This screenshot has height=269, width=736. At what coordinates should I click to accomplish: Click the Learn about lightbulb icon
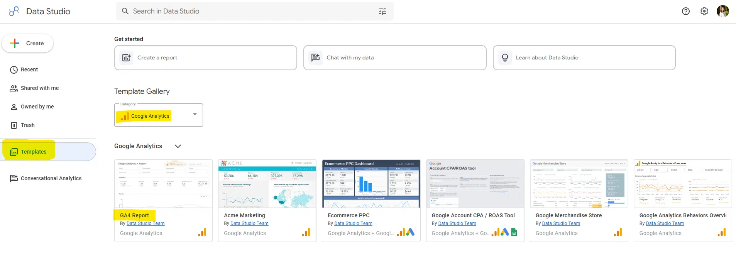tap(505, 58)
